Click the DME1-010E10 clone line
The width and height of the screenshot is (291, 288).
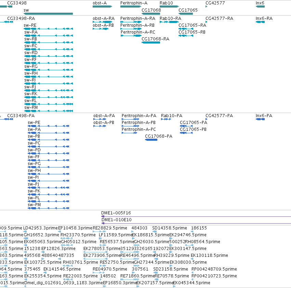pos(196,223)
